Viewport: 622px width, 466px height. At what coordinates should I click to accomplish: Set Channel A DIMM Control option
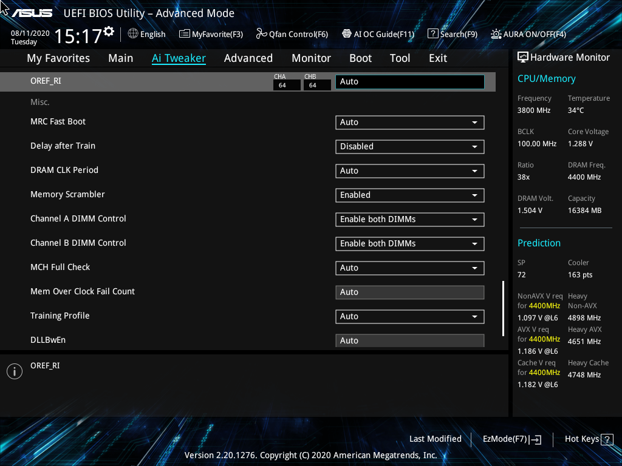tap(409, 219)
